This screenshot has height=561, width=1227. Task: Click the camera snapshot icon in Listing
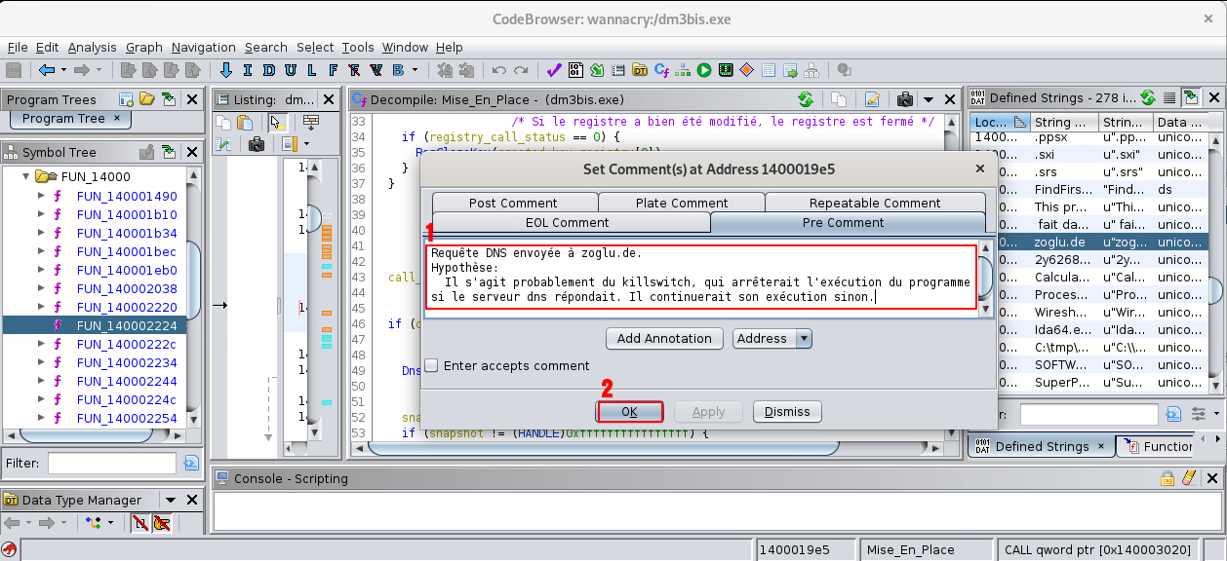257,144
